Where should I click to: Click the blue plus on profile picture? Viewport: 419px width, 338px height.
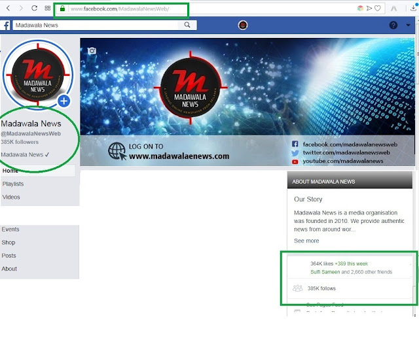point(64,101)
